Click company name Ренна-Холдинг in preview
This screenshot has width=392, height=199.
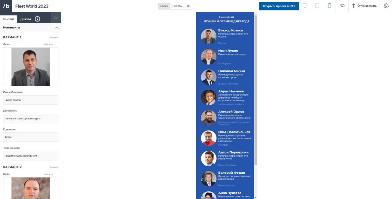tap(227, 185)
